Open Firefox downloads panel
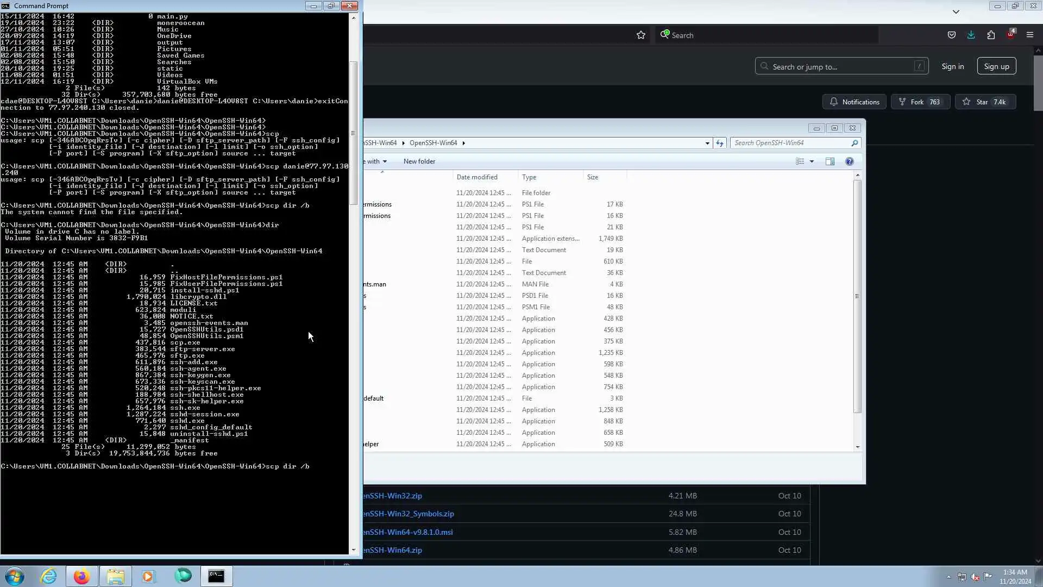The height and width of the screenshot is (587, 1043). (x=971, y=35)
